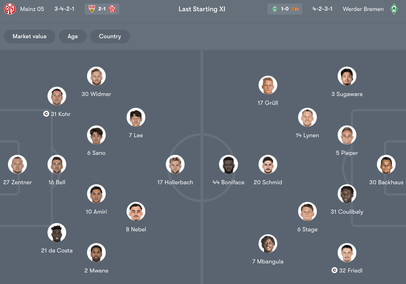Screen dimensions: 406x284
Task: Select Mbangula's player portrait
Action: [x=268, y=244]
